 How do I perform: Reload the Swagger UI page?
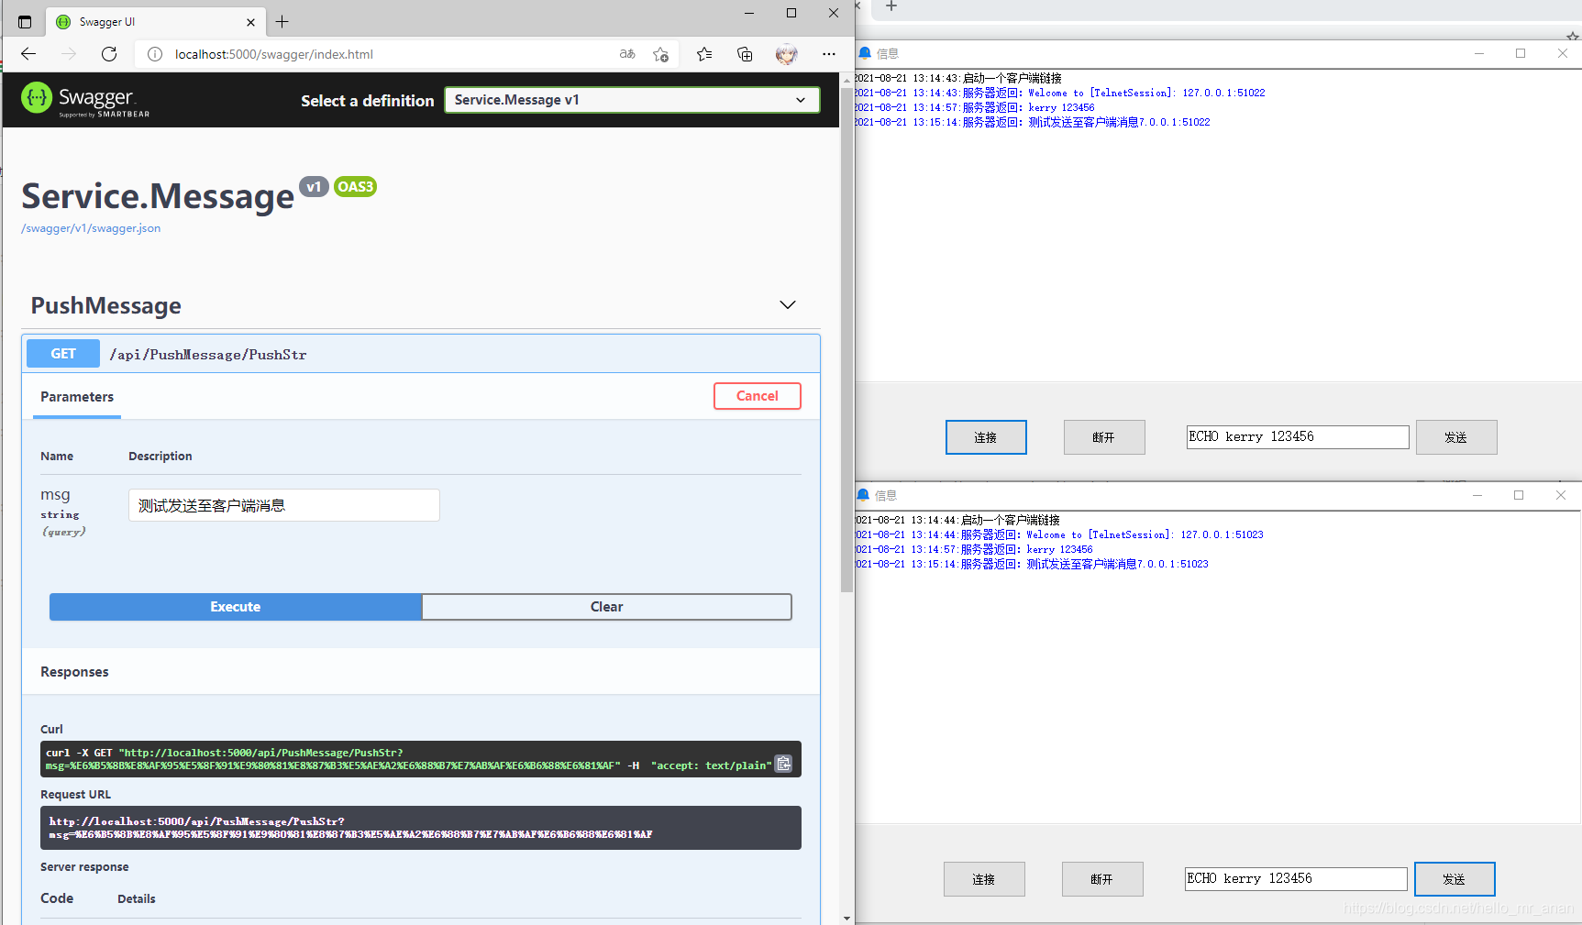click(x=109, y=54)
